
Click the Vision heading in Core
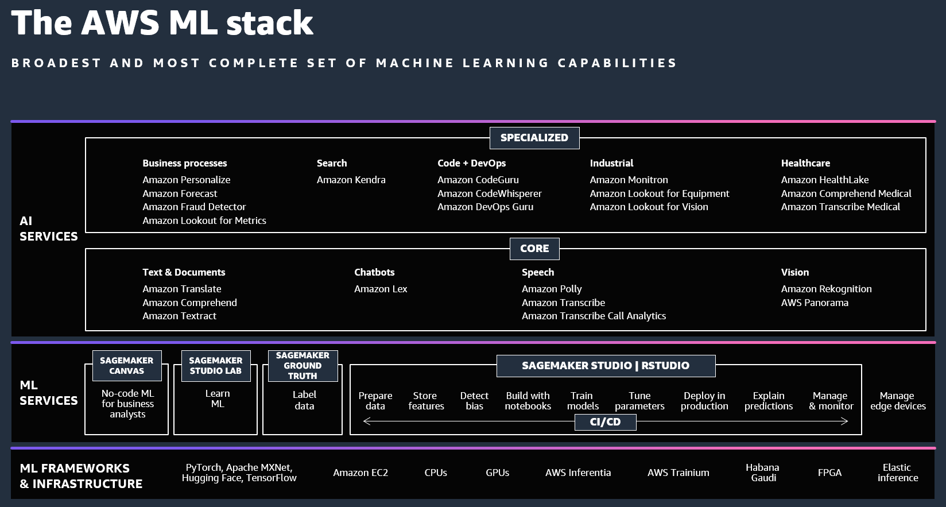coord(795,272)
